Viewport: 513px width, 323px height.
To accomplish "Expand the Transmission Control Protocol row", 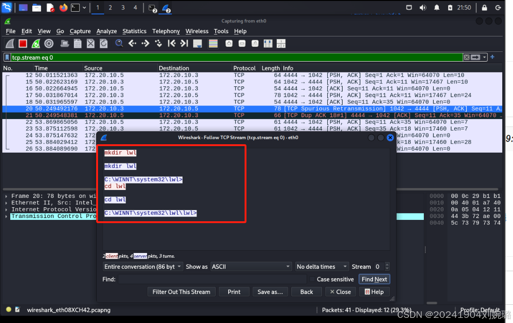I will tap(6, 216).
